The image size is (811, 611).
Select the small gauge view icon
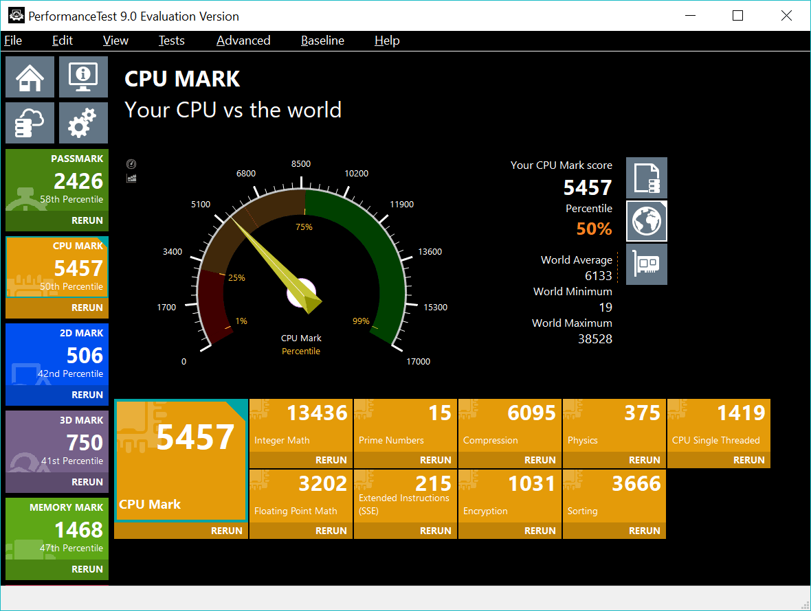point(131,164)
